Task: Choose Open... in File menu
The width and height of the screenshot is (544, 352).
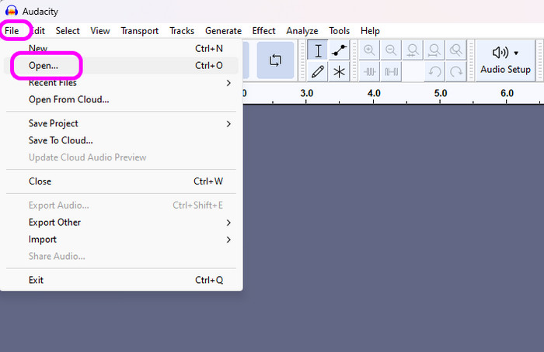Action: [121, 65]
